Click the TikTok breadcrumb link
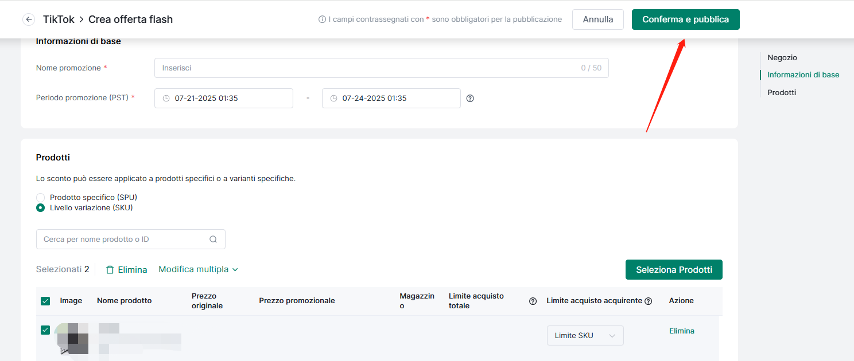Screen dimensions: 854x361 point(59,19)
